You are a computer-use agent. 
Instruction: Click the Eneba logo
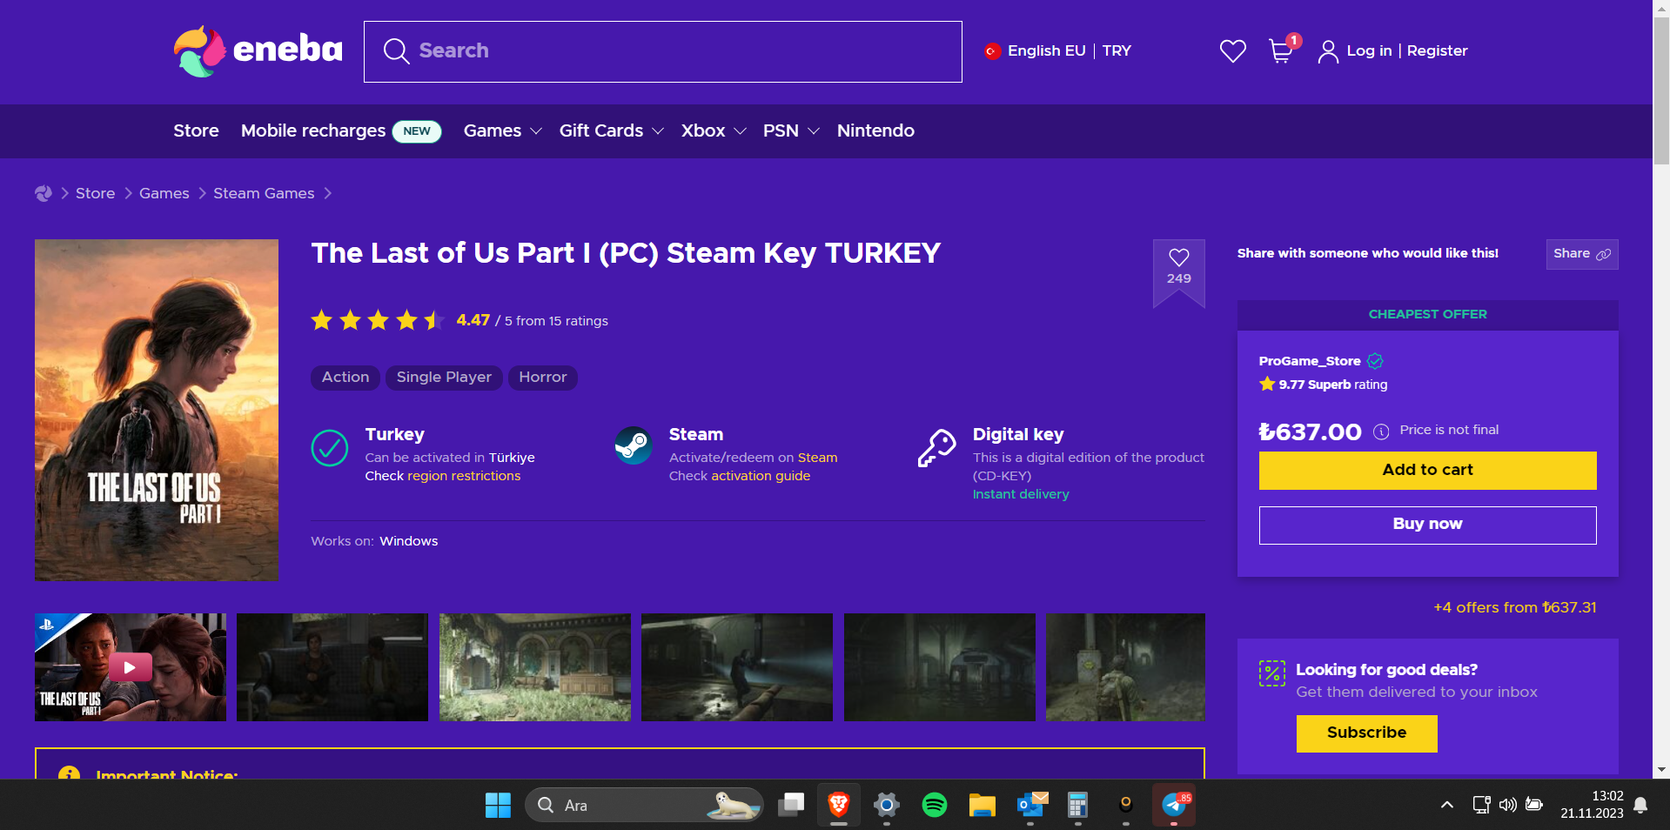pos(258,50)
